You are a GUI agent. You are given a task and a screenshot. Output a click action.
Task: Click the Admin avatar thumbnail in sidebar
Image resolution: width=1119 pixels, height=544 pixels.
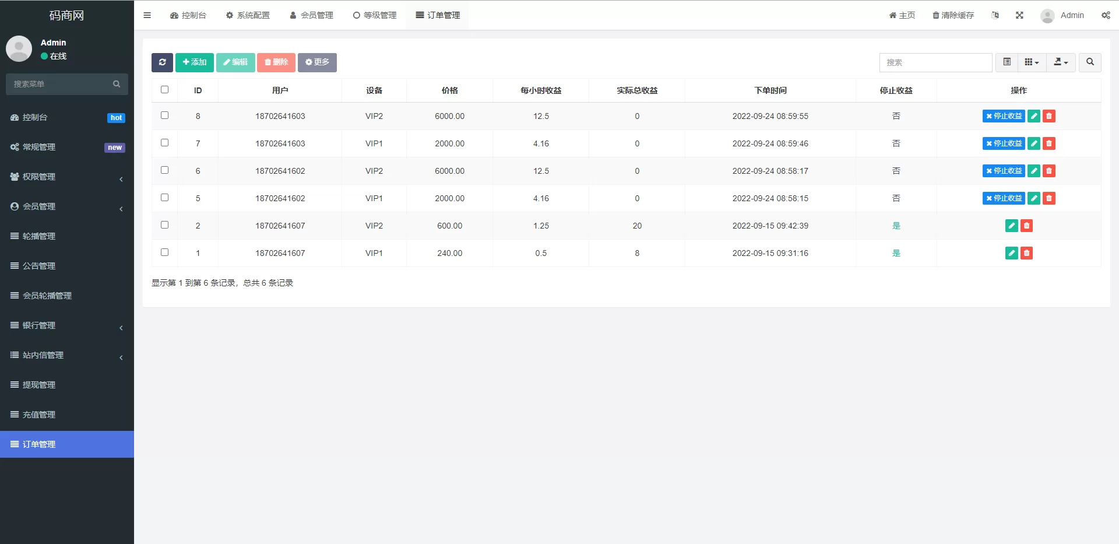click(x=19, y=48)
